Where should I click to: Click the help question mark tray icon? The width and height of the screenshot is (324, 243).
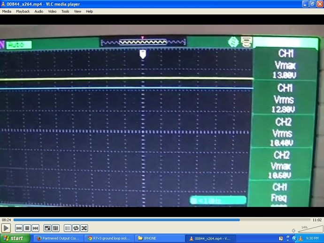(x=281, y=239)
